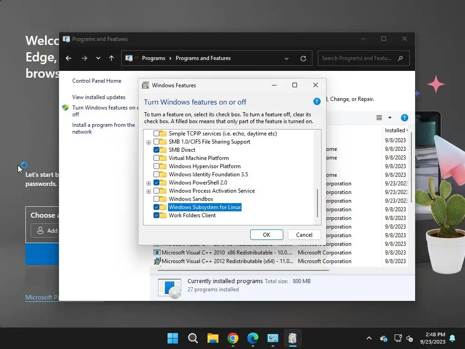
Task: Click Cancel in the Windows Features dialog
Action: click(304, 235)
